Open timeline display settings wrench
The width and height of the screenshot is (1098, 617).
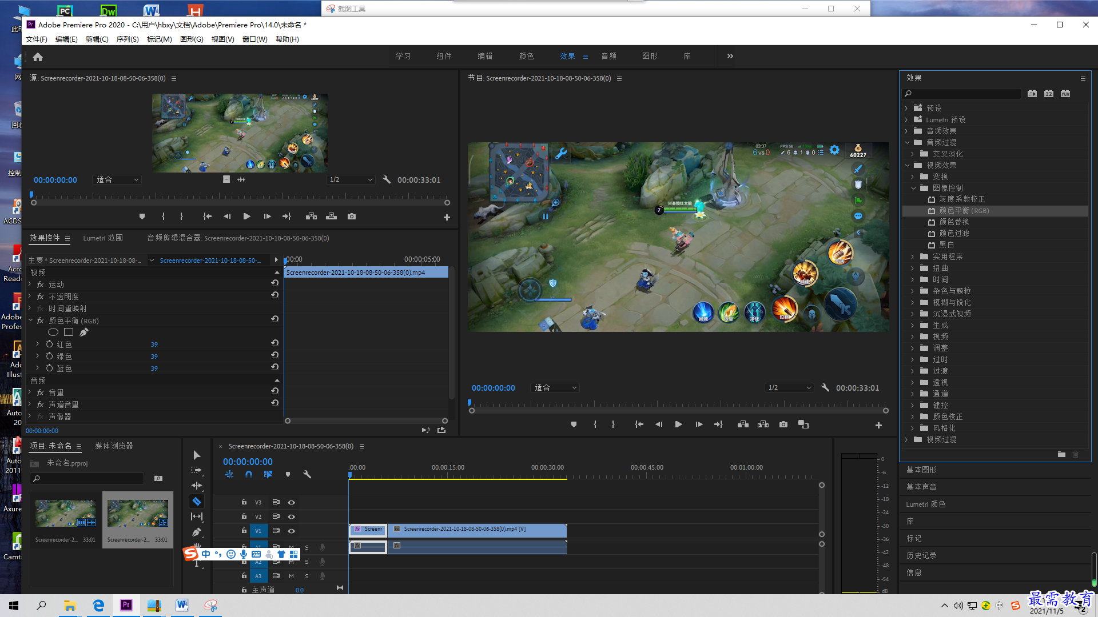(307, 474)
